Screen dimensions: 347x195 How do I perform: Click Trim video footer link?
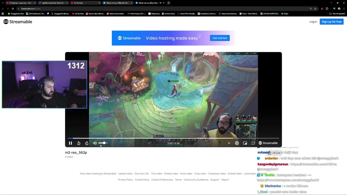coord(157,174)
